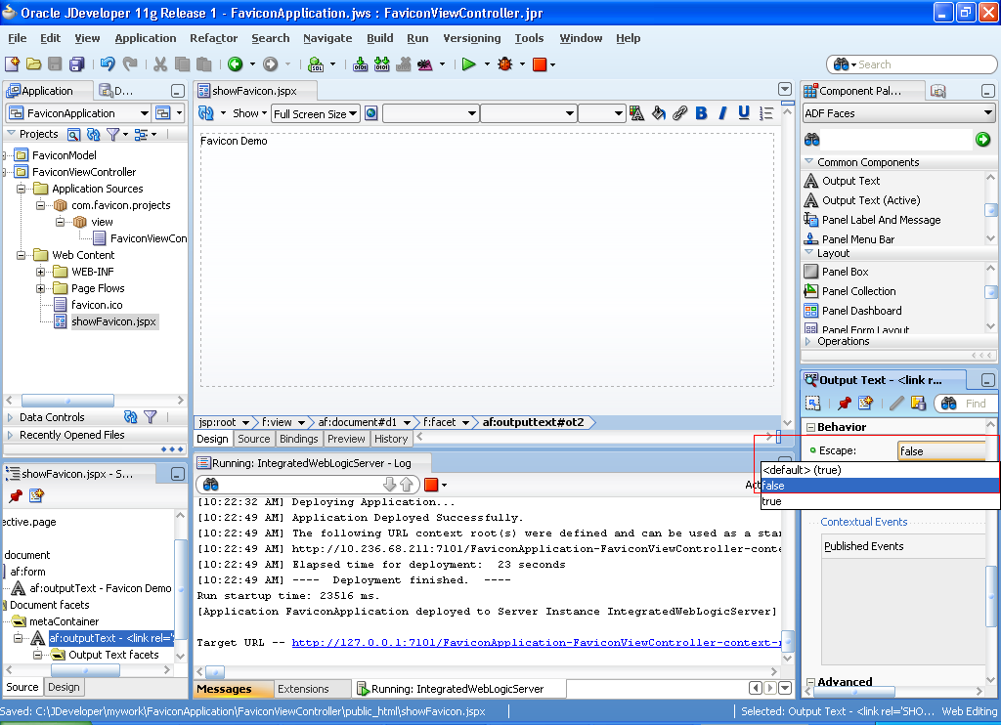
Task: Switch to Design tab in Structure window
Action: pyautogui.click(x=64, y=687)
